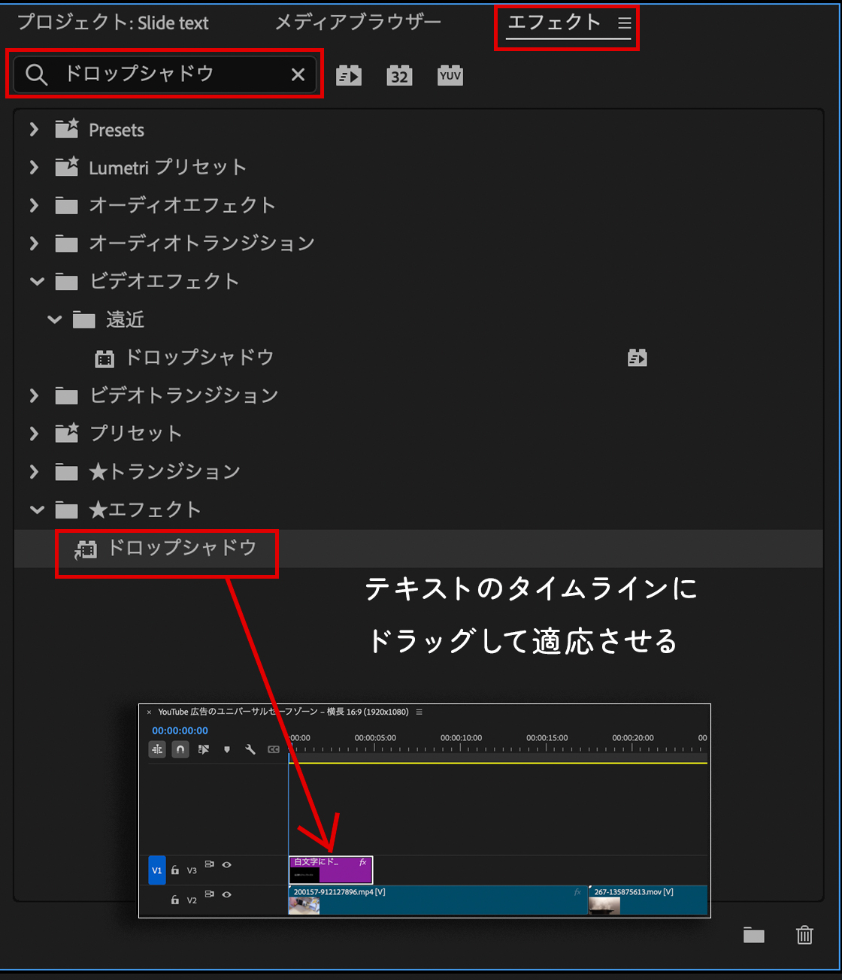Hide the V3 track output eye

click(x=226, y=865)
